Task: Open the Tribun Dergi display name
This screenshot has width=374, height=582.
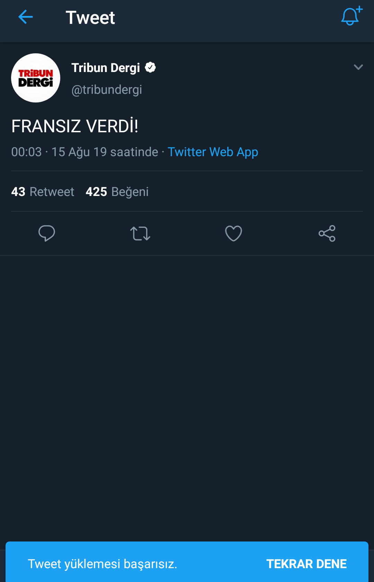Action: pos(106,68)
